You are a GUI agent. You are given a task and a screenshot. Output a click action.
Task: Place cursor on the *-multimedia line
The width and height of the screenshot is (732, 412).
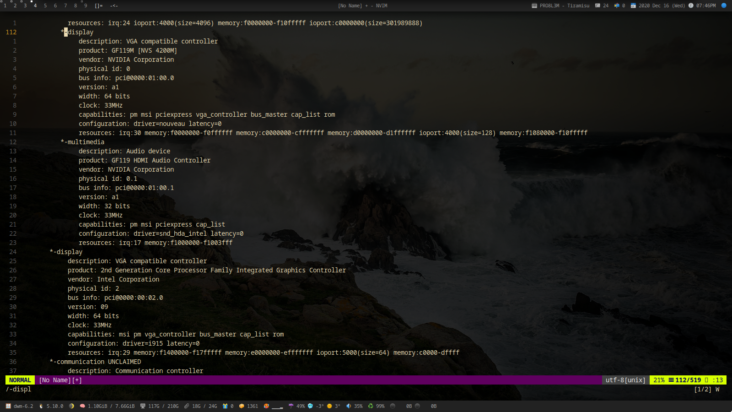point(83,142)
